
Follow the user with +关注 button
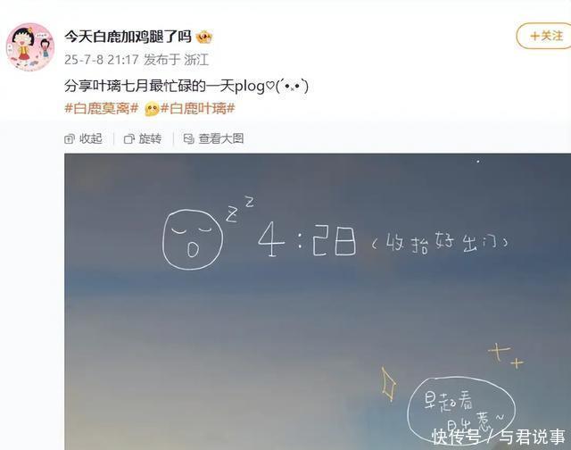pyautogui.click(x=544, y=36)
